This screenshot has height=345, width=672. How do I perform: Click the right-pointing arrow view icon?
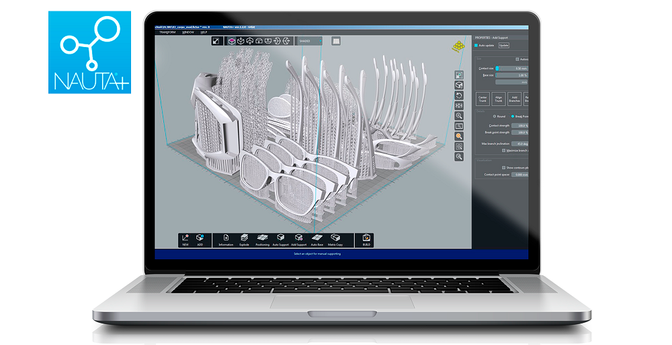277,41
